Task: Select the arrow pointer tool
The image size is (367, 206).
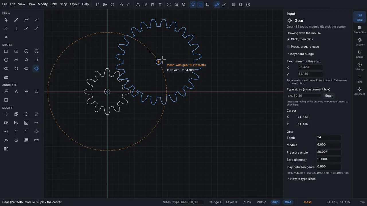Action: click(x=6, y=20)
